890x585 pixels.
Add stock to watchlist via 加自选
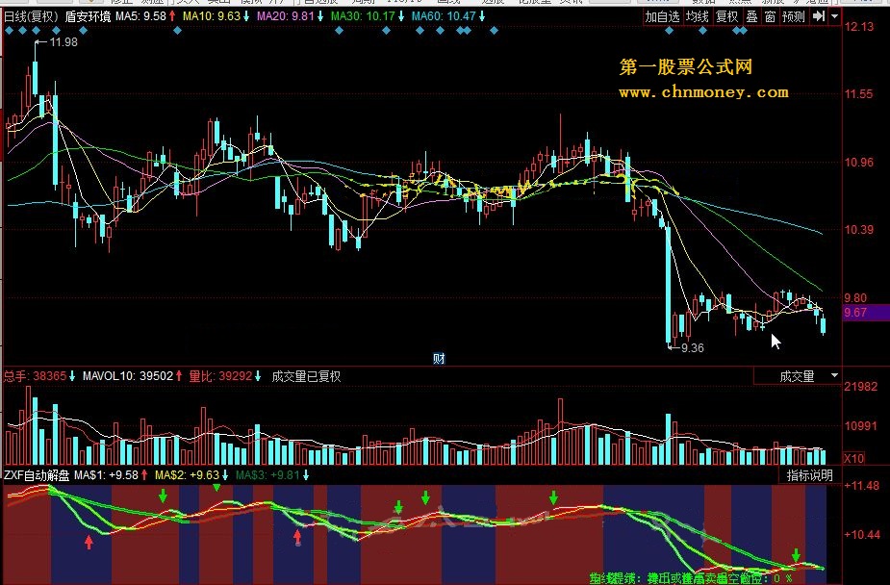click(662, 17)
